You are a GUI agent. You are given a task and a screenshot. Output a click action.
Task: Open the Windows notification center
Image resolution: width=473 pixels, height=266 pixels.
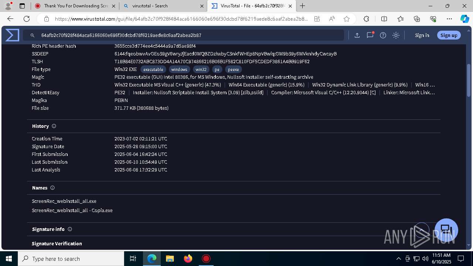coord(461,259)
